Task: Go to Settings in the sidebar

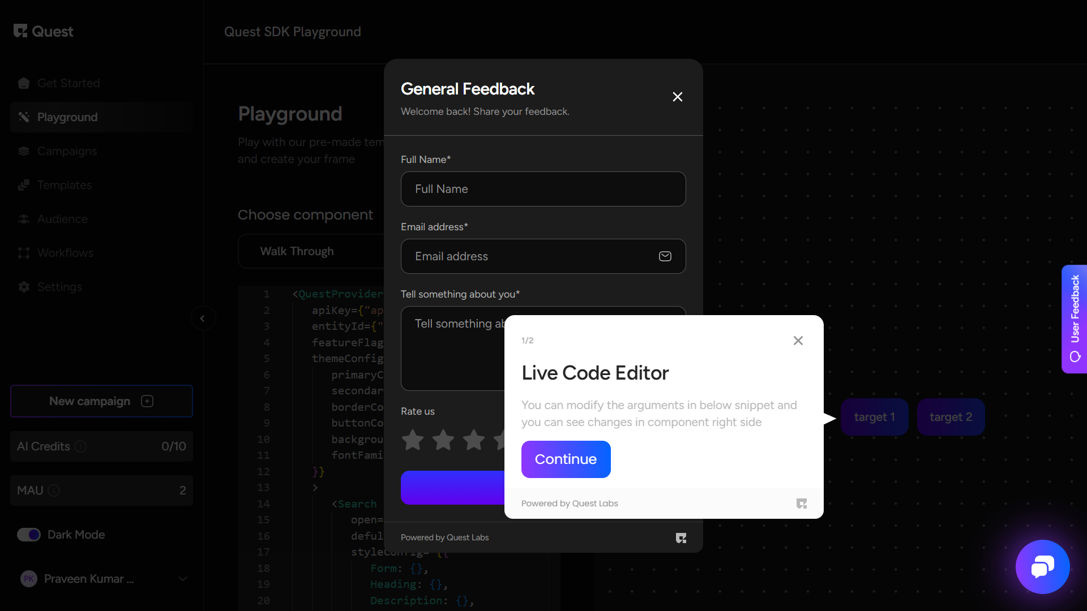Action: pos(59,287)
